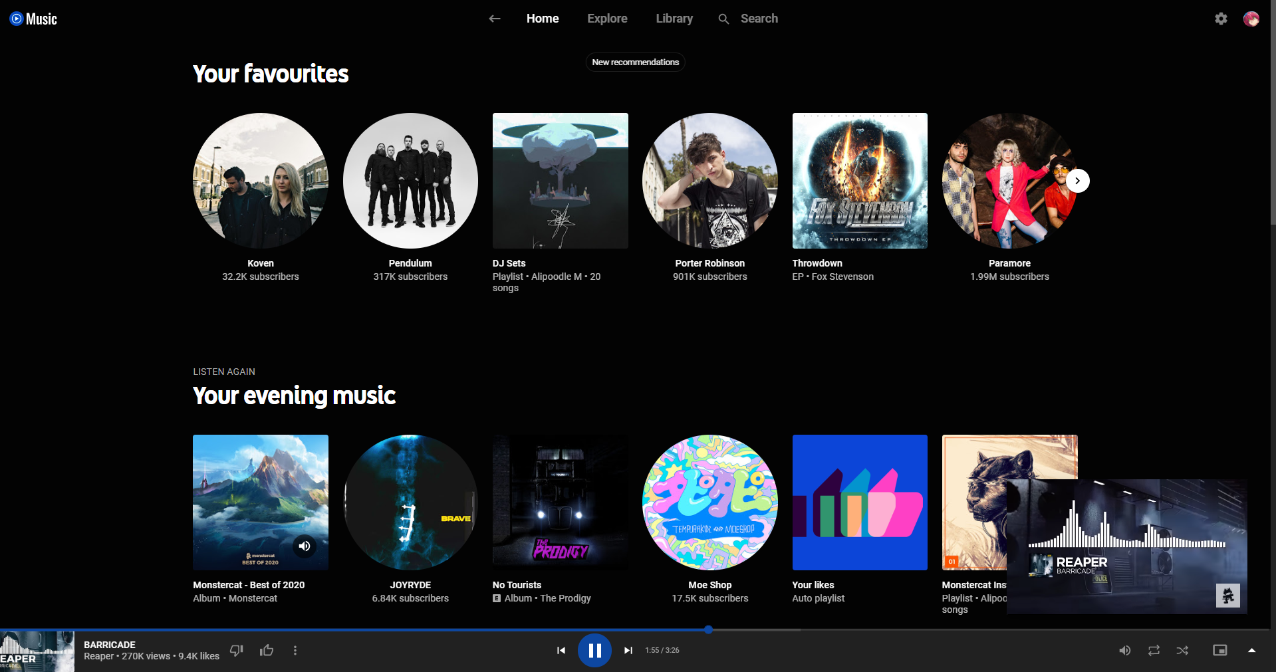Click the song progress slider handle
The image size is (1276, 672).
[x=708, y=629]
